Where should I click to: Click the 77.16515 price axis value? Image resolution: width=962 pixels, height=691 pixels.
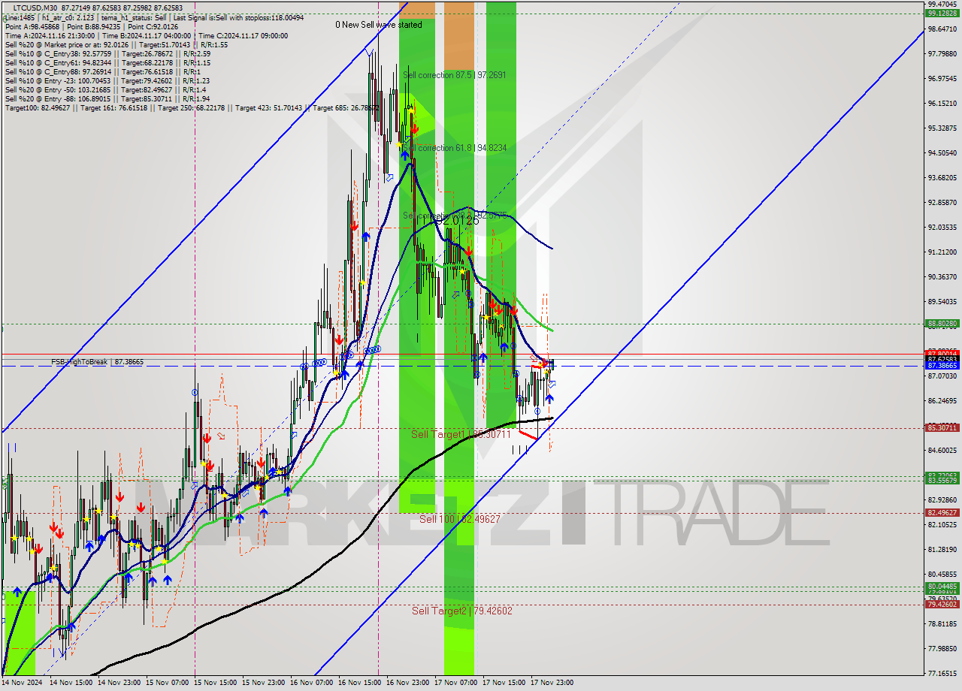942,674
